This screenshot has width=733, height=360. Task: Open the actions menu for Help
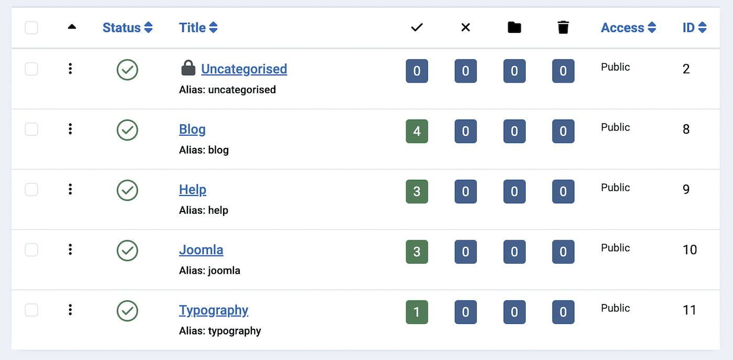(x=70, y=189)
